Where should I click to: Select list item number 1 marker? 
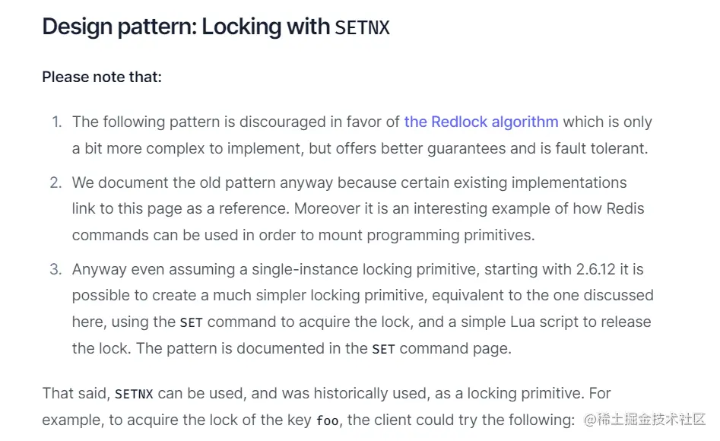click(x=56, y=122)
